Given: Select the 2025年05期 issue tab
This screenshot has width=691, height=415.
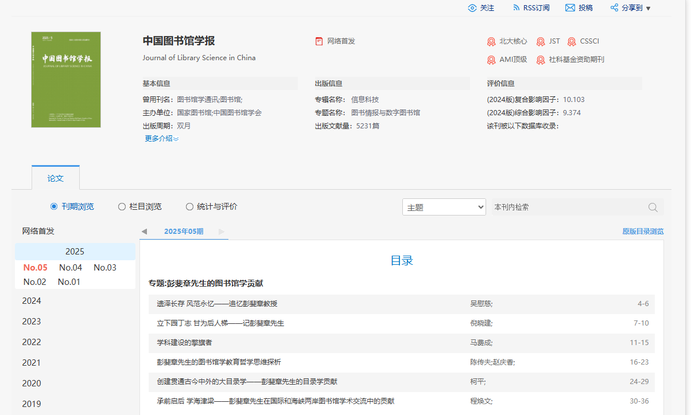Looking at the screenshot, I should (183, 231).
